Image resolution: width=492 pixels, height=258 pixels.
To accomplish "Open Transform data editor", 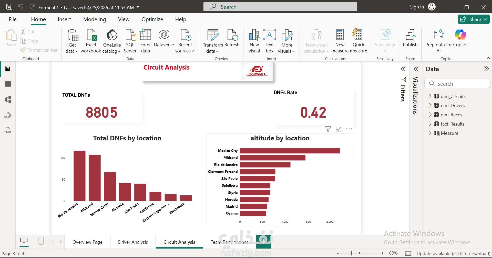I will (213, 41).
